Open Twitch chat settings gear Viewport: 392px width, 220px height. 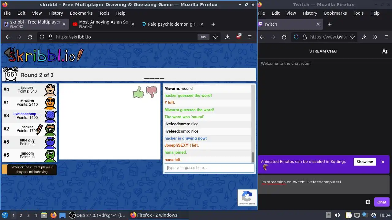click(x=368, y=202)
